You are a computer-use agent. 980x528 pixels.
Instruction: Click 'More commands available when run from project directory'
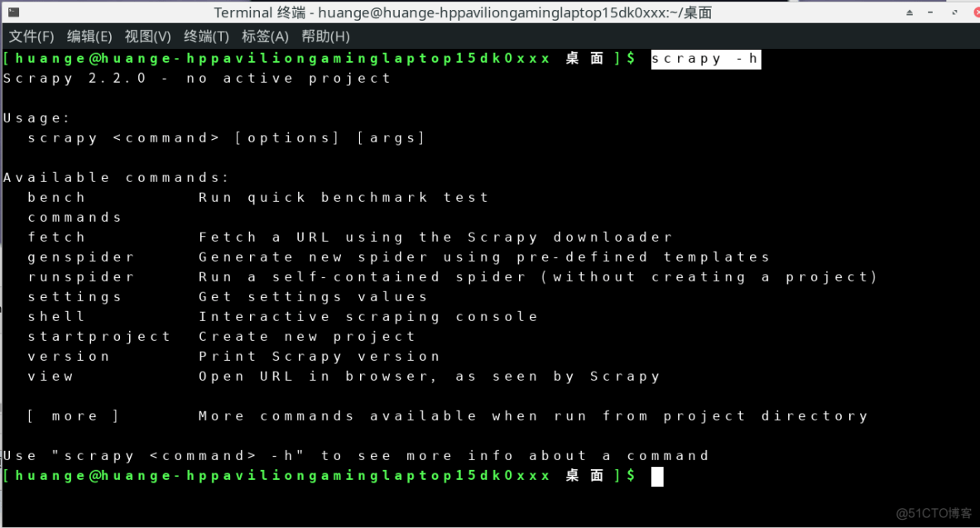[534, 417]
